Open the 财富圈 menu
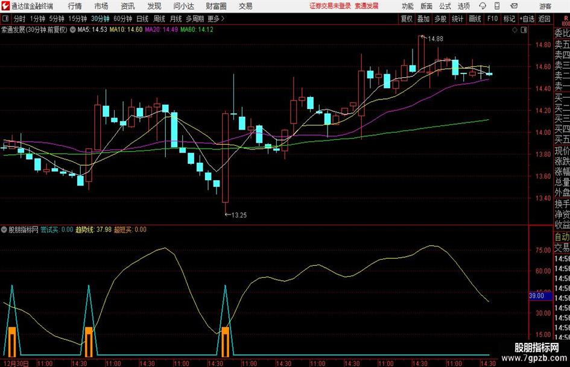The width and height of the screenshot is (570, 367). pyautogui.click(x=216, y=6)
